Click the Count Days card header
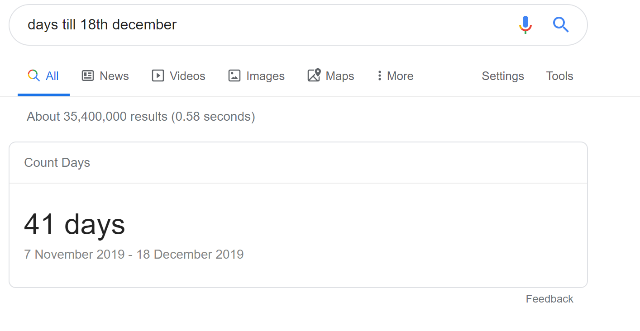Screen dimensions: 640x331 point(57,163)
